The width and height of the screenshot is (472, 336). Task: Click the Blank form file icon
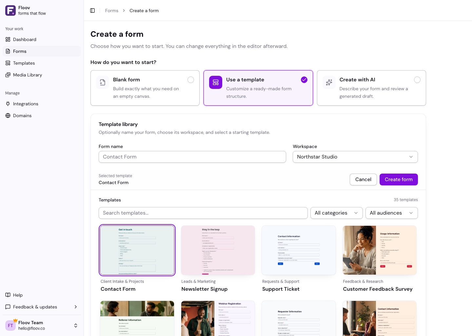tap(103, 82)
